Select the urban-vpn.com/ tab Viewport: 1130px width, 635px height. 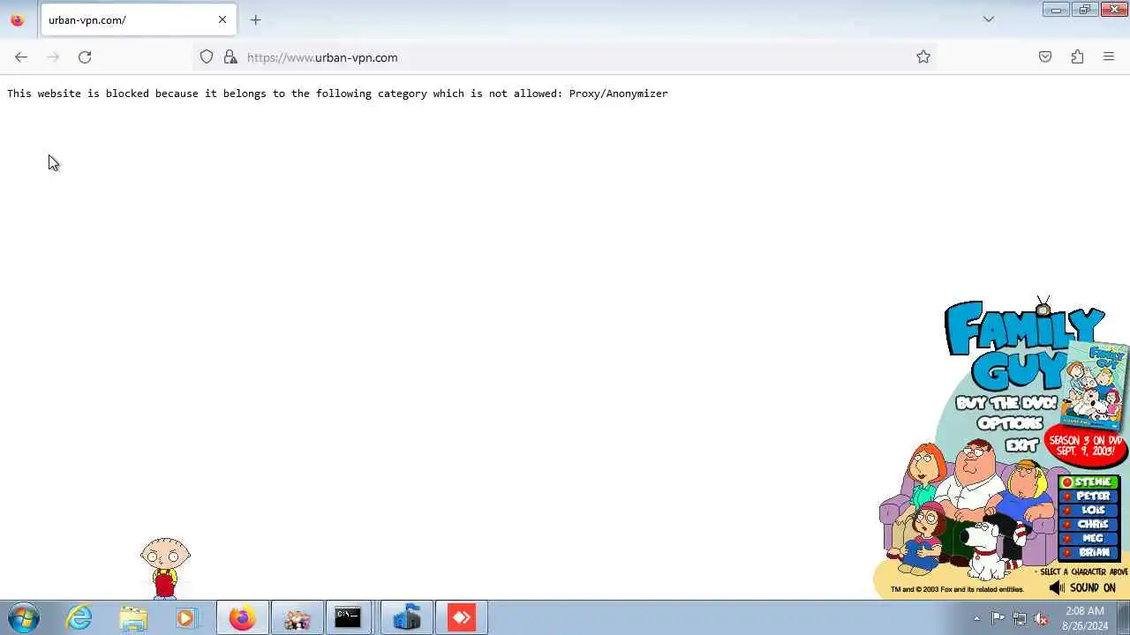pyautogui.click(x=139, y=19)
